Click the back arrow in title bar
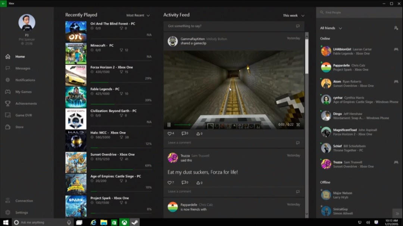This screenshot has height=226, width=403. 3,3
